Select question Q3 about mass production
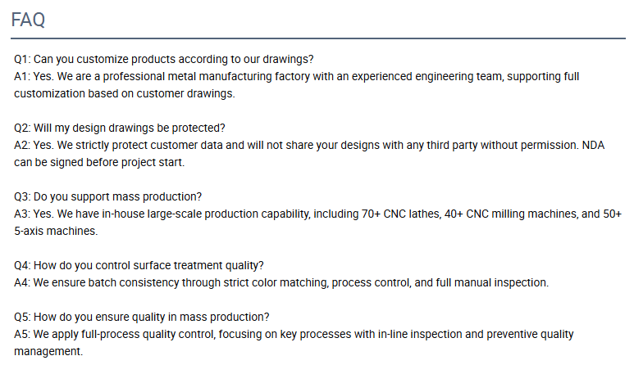 click(107, 196)
